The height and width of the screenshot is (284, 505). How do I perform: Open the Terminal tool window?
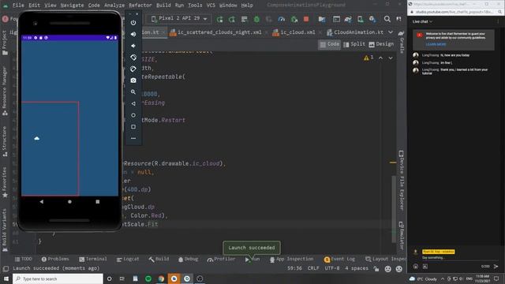click(93, 259)
